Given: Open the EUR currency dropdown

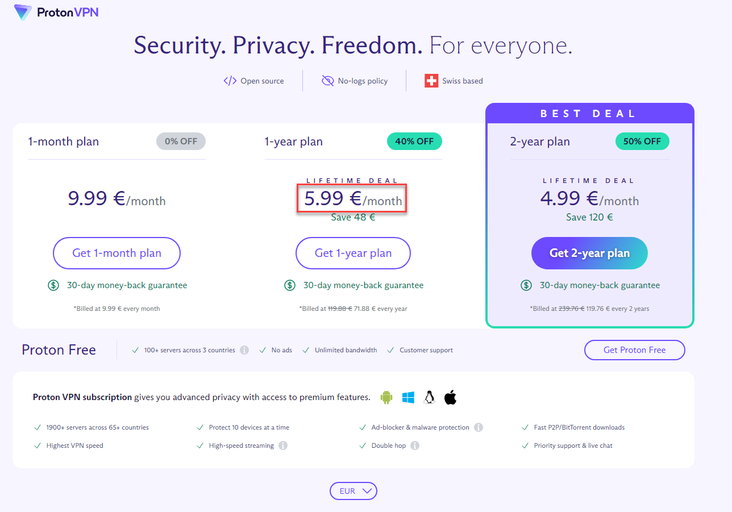Looking at the screenshot, I should 353,491.
